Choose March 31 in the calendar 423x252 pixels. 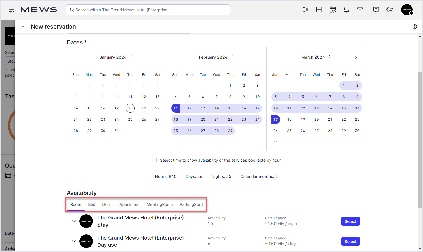(276, 142)
